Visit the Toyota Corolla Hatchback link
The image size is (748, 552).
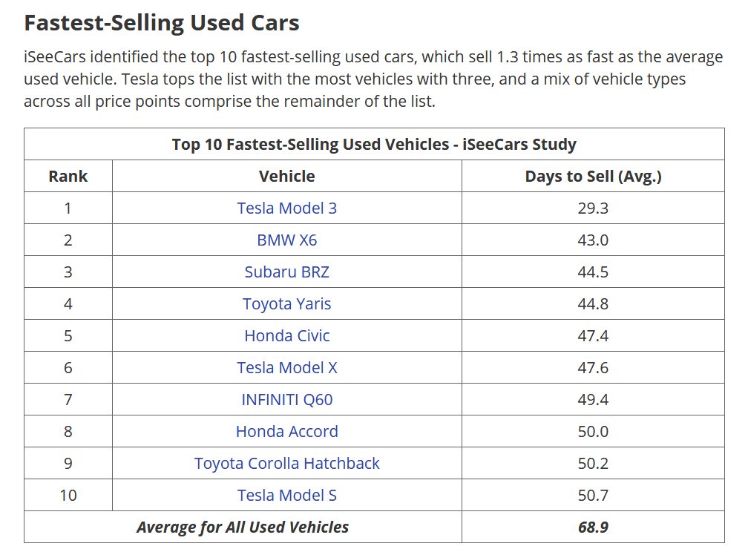pos(286,464)
